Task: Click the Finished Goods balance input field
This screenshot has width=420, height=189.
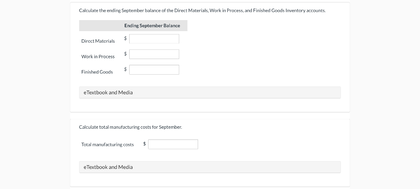Action: pos(154,70)
